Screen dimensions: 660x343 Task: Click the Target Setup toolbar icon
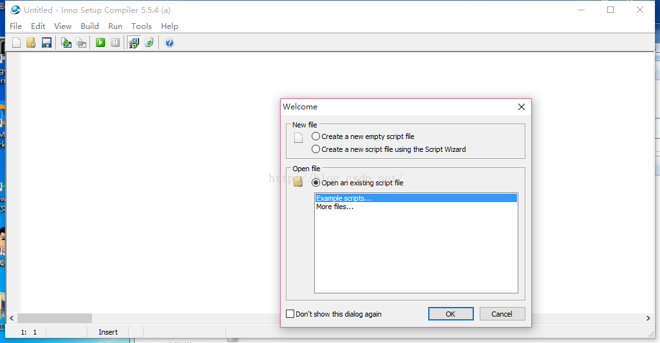pos(134,42)
